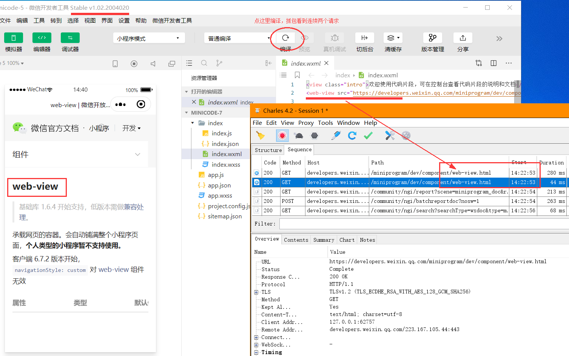Click the 编译 (compile) refresh icon
Image resolution: width=569 pixels, height=356 pixels.
click(285, 38)
